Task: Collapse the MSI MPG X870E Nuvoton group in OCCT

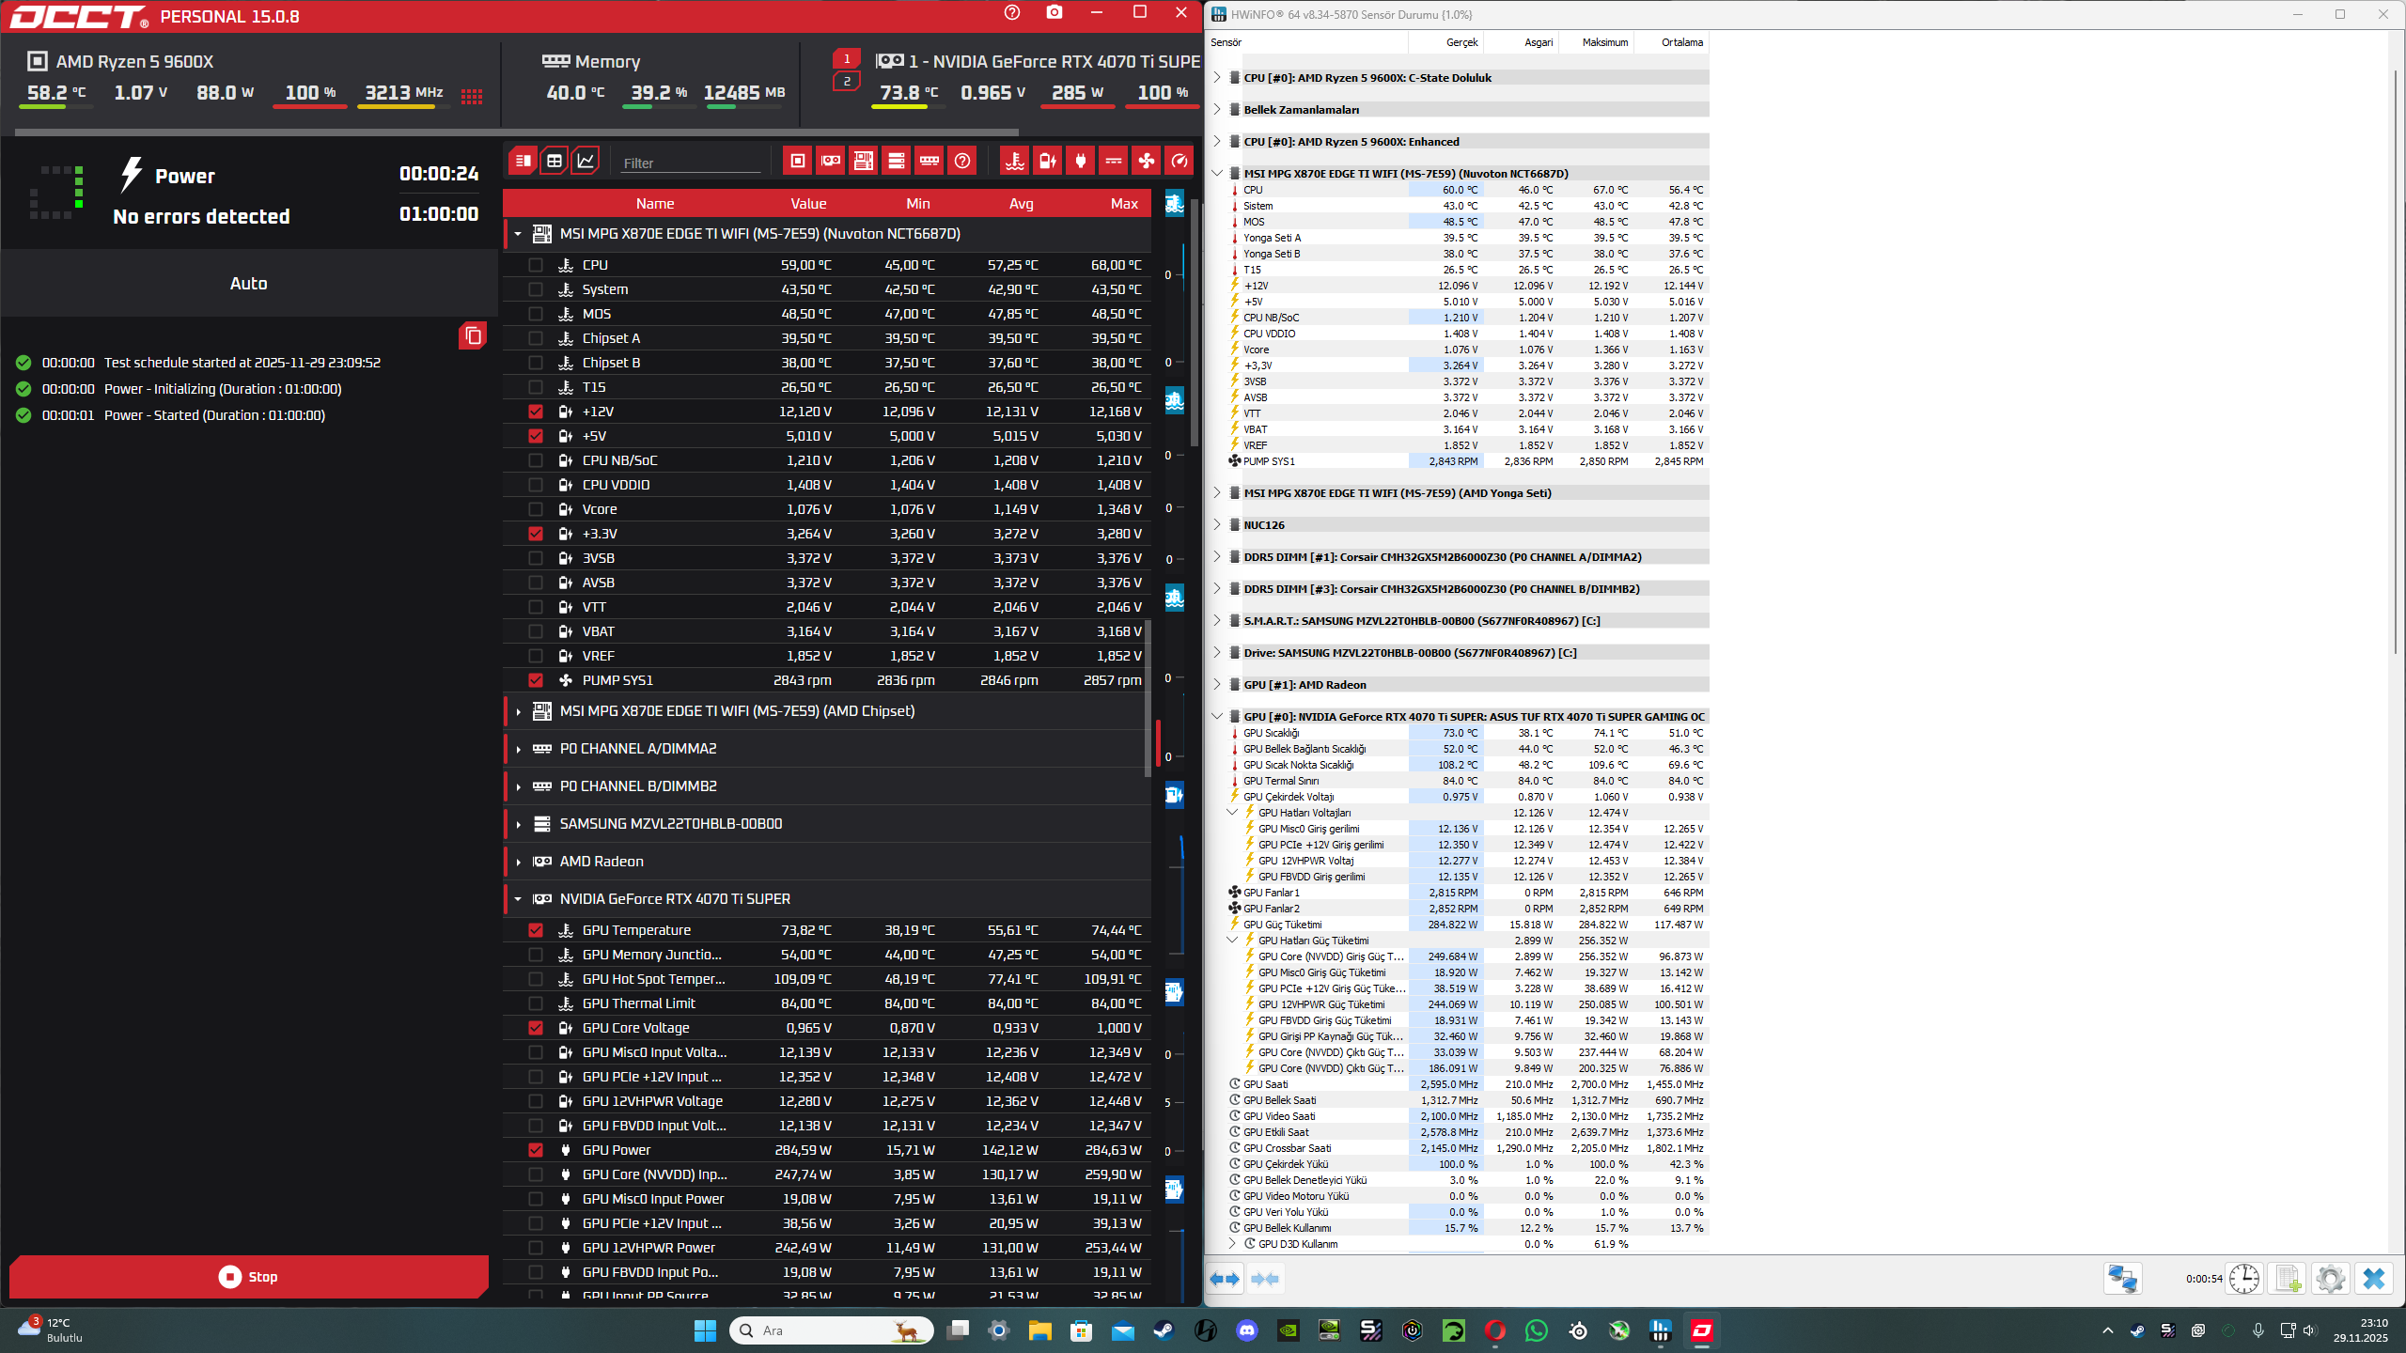Action: coord(518,234)
